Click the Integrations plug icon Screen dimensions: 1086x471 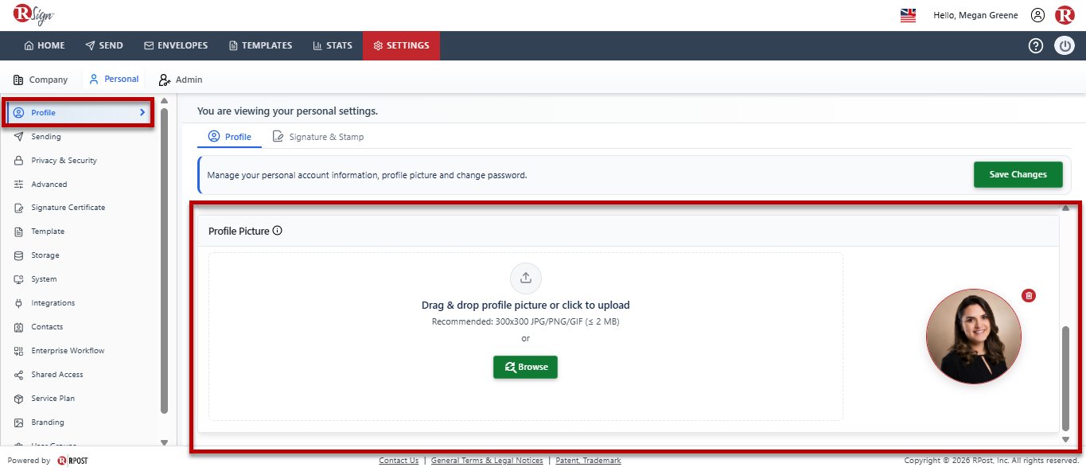tap(18, 303)
